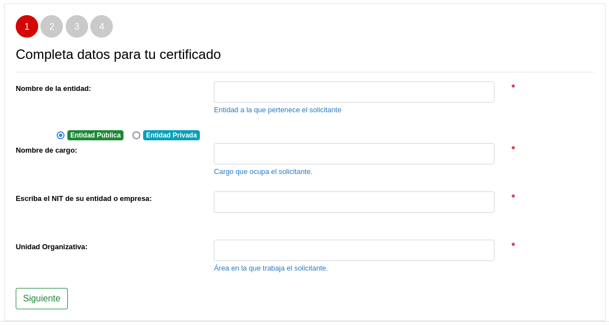
Task: Click hint "Cargo que ocupa el solicitante"
Action: [263, 172]
